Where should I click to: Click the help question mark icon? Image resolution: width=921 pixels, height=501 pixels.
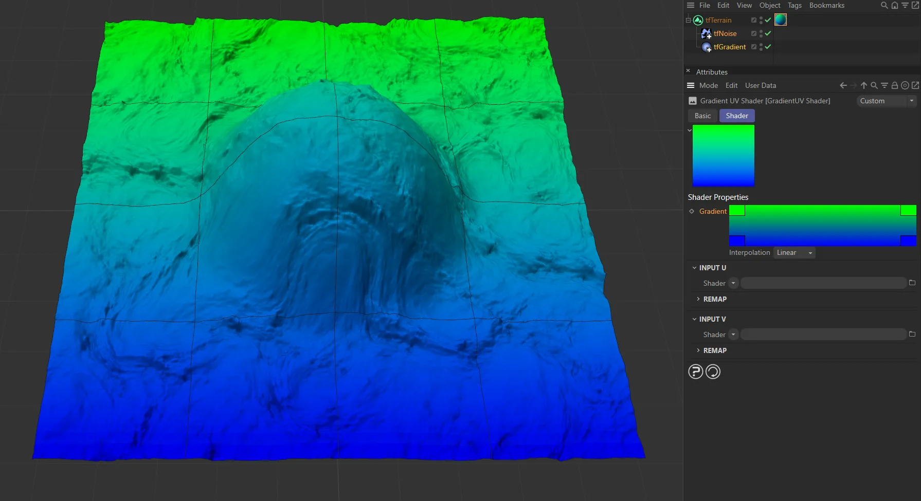coord(695,371)
